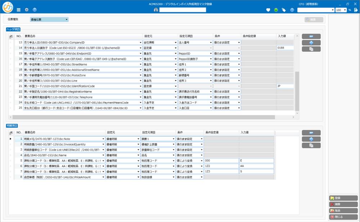Open the help question mark icon
The image size is (360, 222).
pyautogui.click(x=35, y=10)
